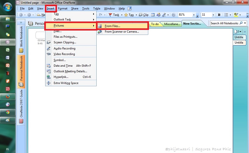
Task: Open Google Chrome from the taskbar
Action: pyautogui.click(x=7, y=112)
